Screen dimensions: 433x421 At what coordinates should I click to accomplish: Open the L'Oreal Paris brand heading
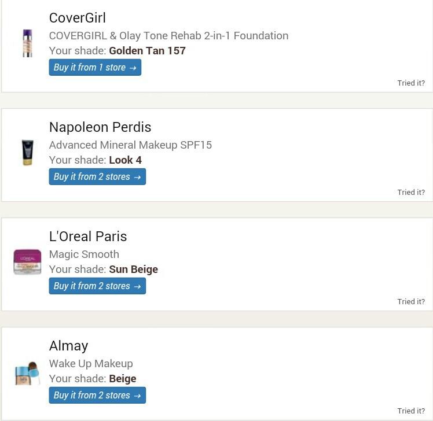pyautogui.click(x=88, y=237)
